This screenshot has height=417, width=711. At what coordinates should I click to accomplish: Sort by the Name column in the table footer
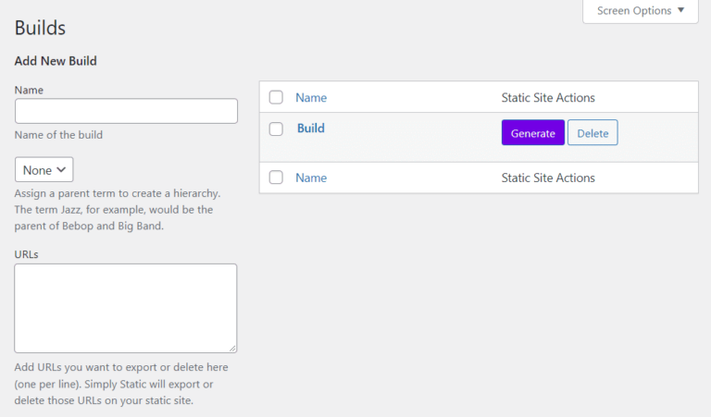click(x=311, y=178)
